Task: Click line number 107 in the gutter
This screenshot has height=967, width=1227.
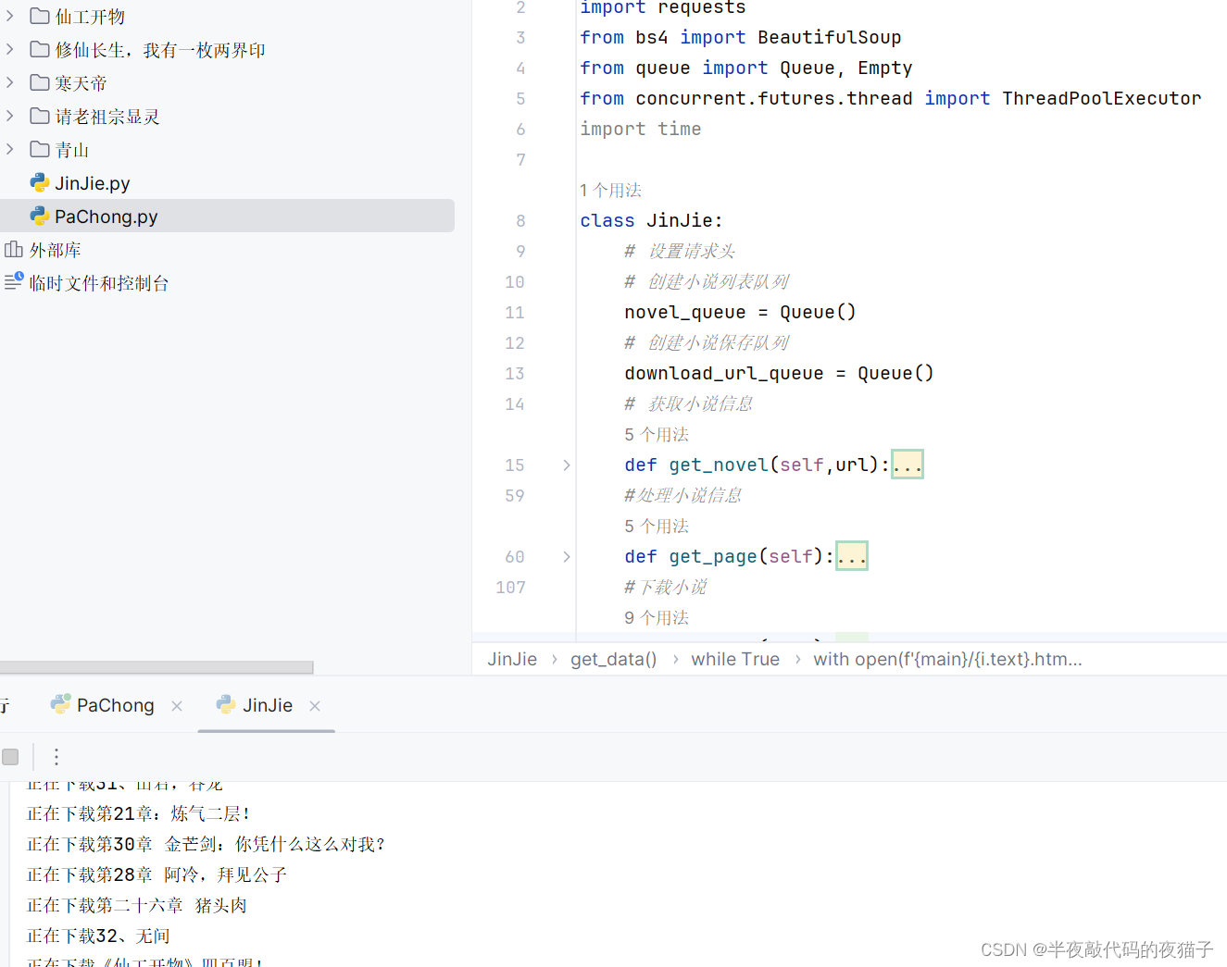Action: 510,587
